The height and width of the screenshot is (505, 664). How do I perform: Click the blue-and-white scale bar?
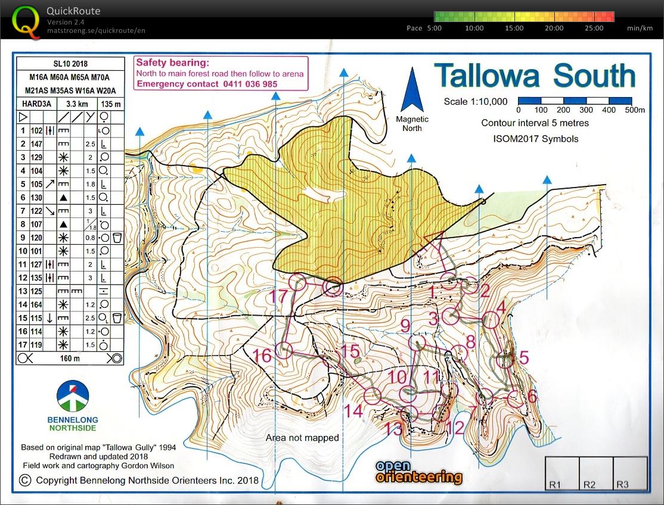(574, 101)
